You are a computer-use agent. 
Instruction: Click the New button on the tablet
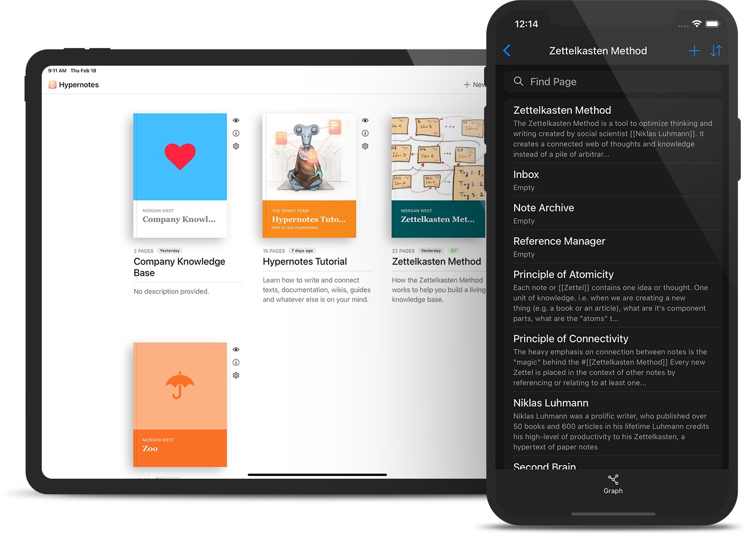[x=475, y=84]
